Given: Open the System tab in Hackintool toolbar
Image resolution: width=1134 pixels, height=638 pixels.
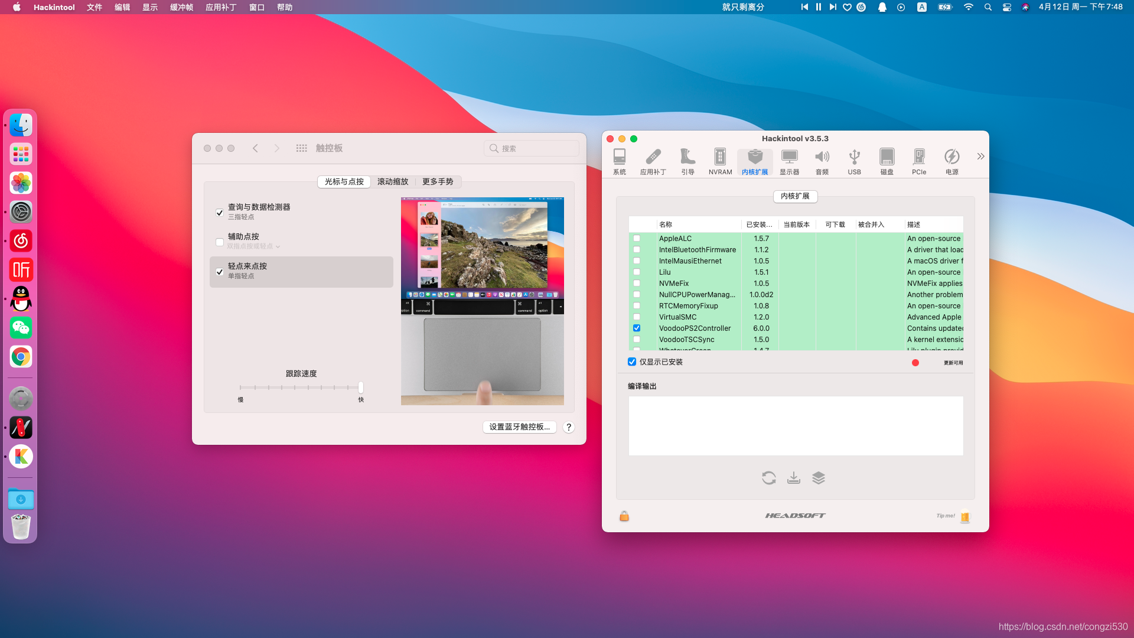Looking at the screenshot, I should (619, 161).
